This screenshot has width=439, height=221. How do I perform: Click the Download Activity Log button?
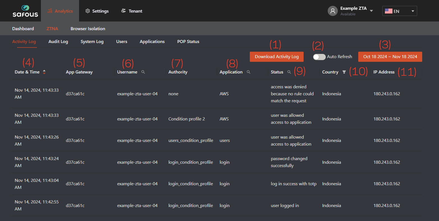click(276, 56)
